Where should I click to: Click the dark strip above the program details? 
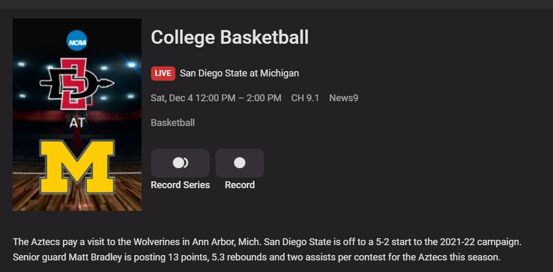[276, 4]
